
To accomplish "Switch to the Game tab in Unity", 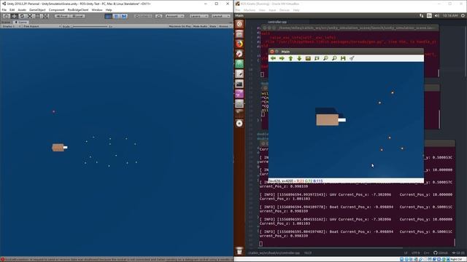I will pos(21,22).
